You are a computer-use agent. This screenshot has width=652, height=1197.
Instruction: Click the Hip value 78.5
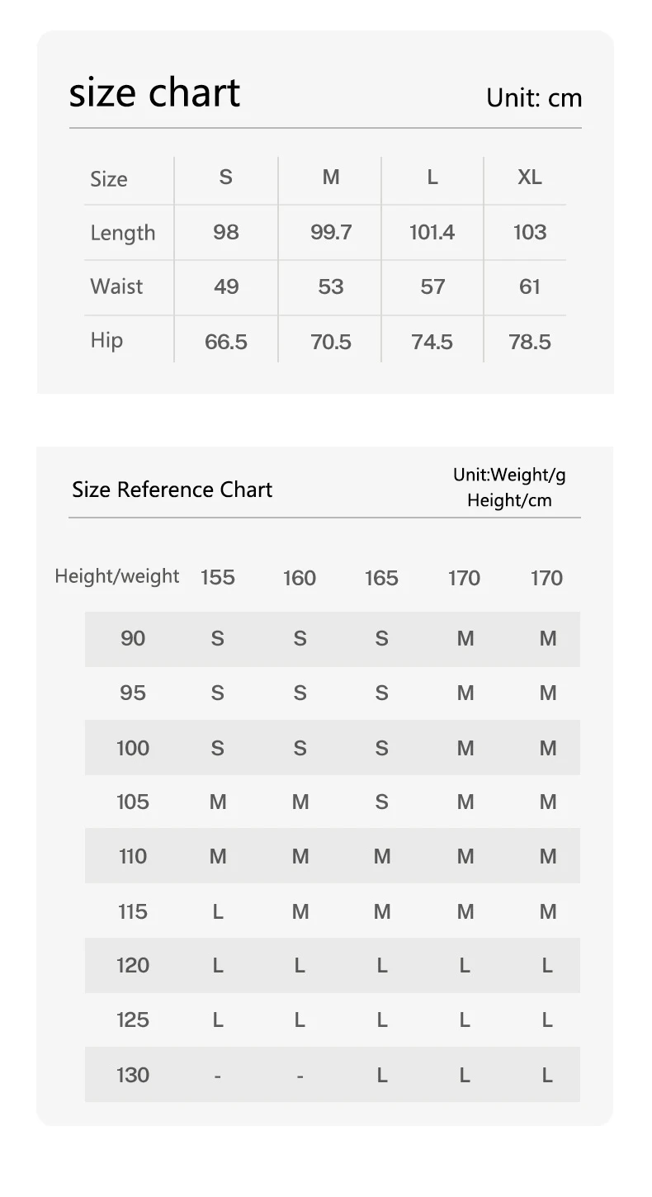tap(530, 342)
